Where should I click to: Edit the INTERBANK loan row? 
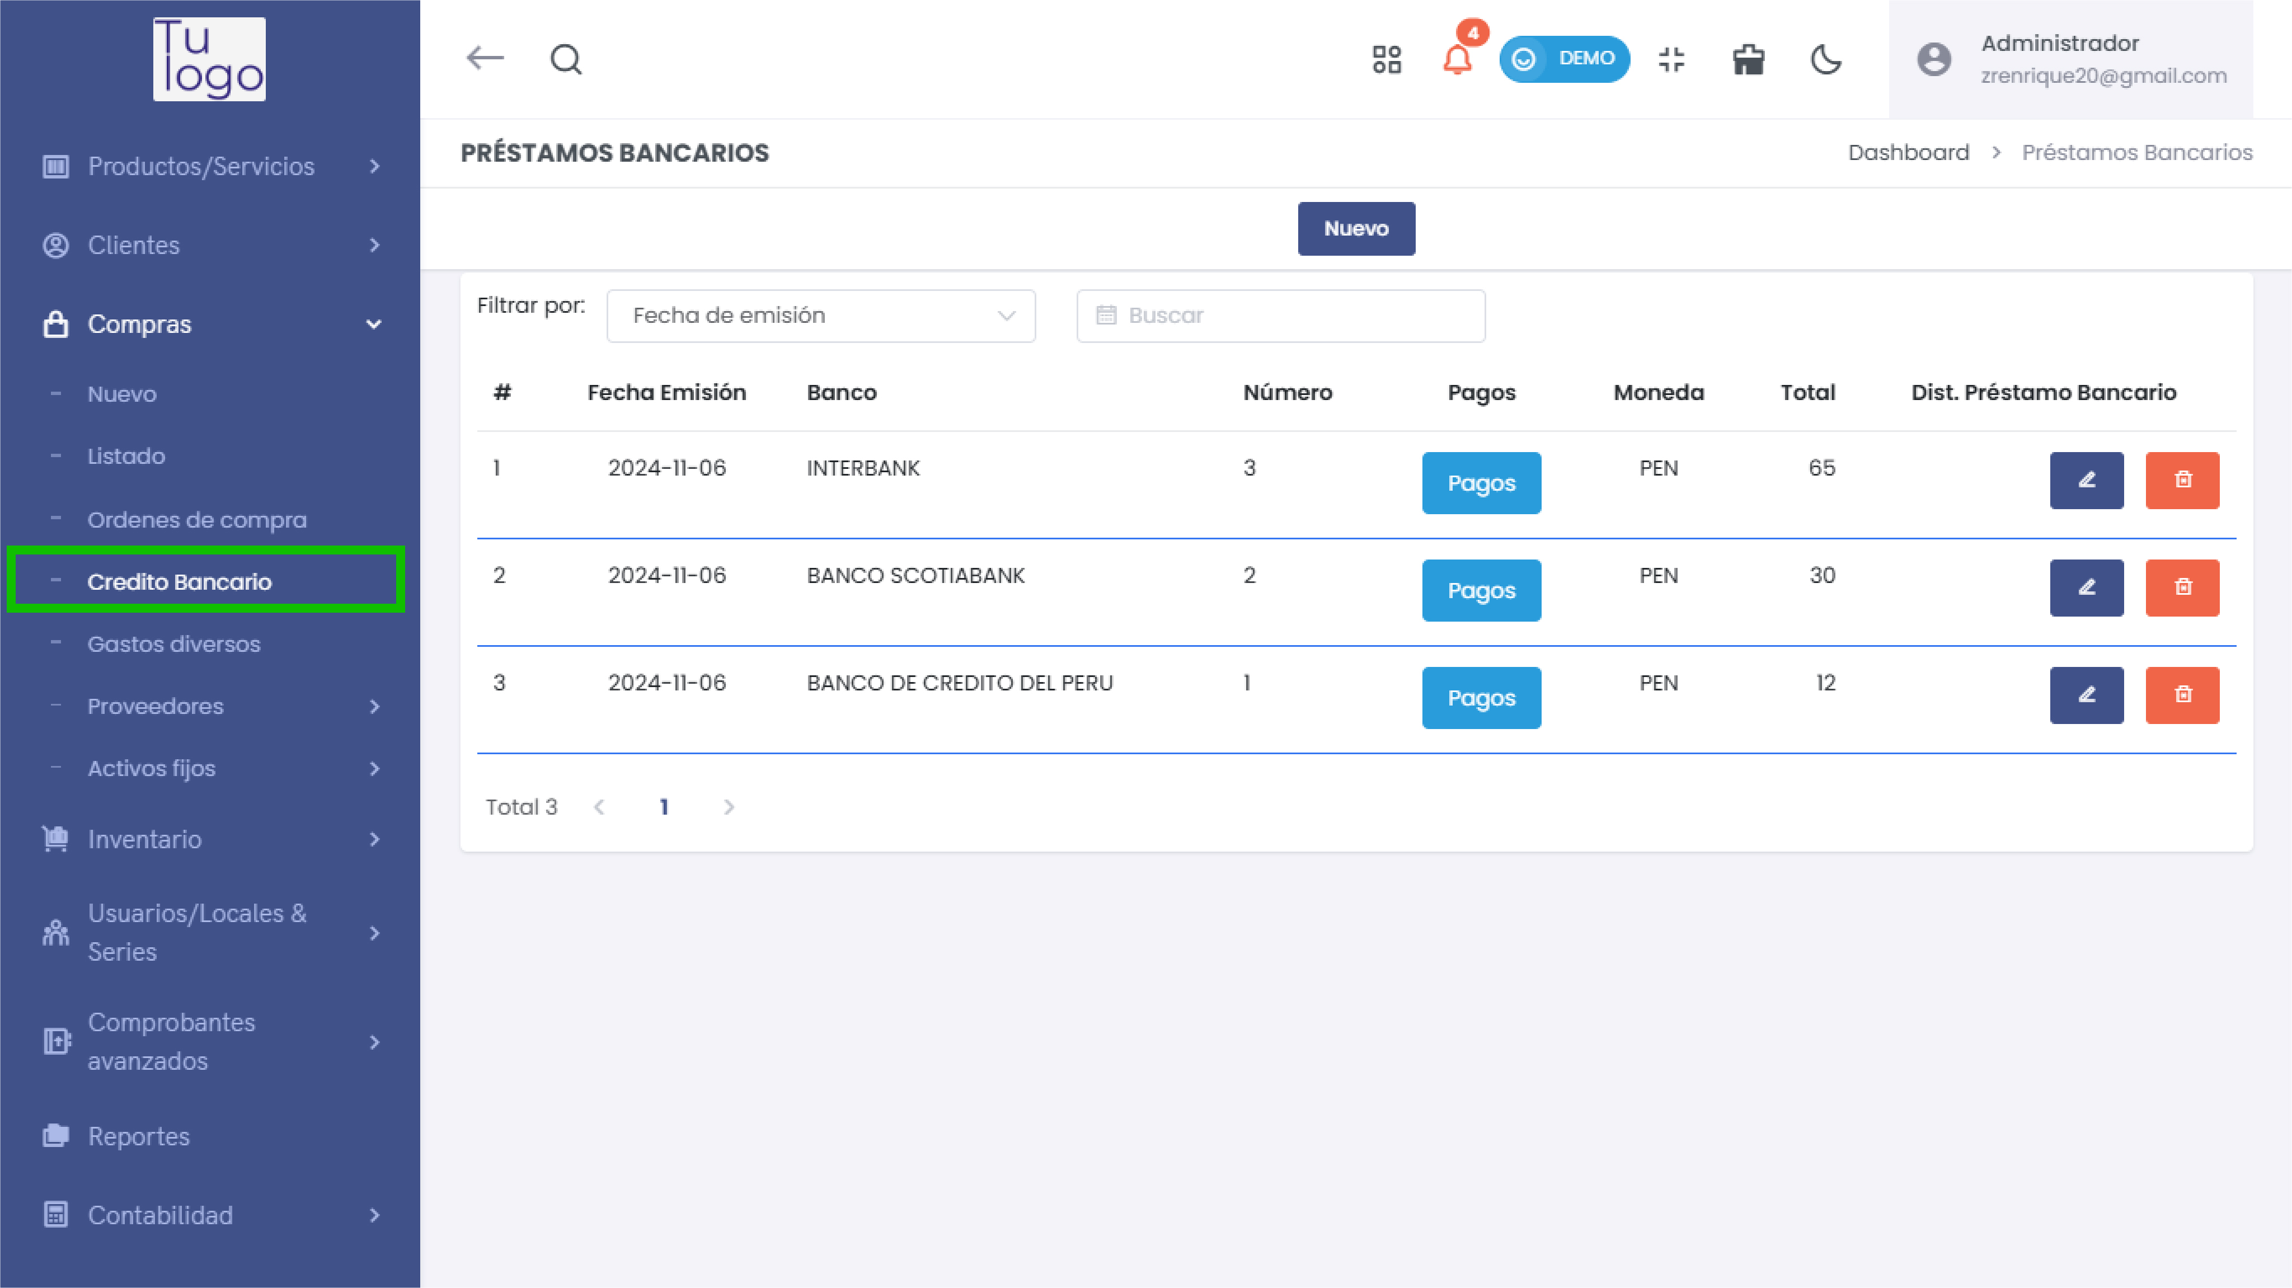[x=2086, y=480]
